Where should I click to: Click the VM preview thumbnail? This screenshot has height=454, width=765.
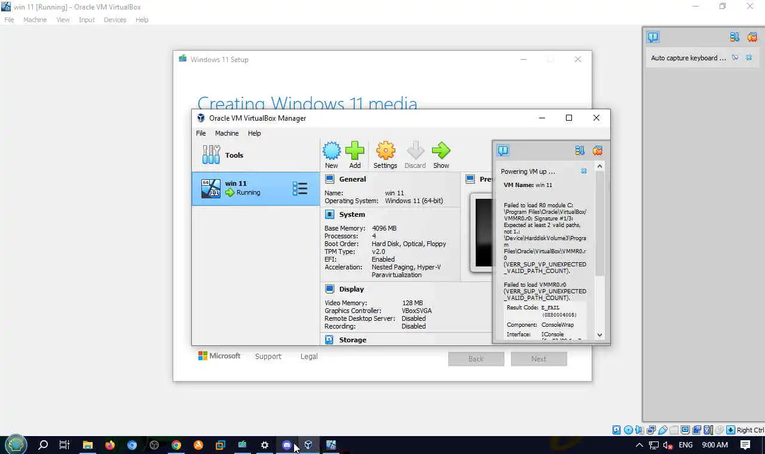click(482, 232)
